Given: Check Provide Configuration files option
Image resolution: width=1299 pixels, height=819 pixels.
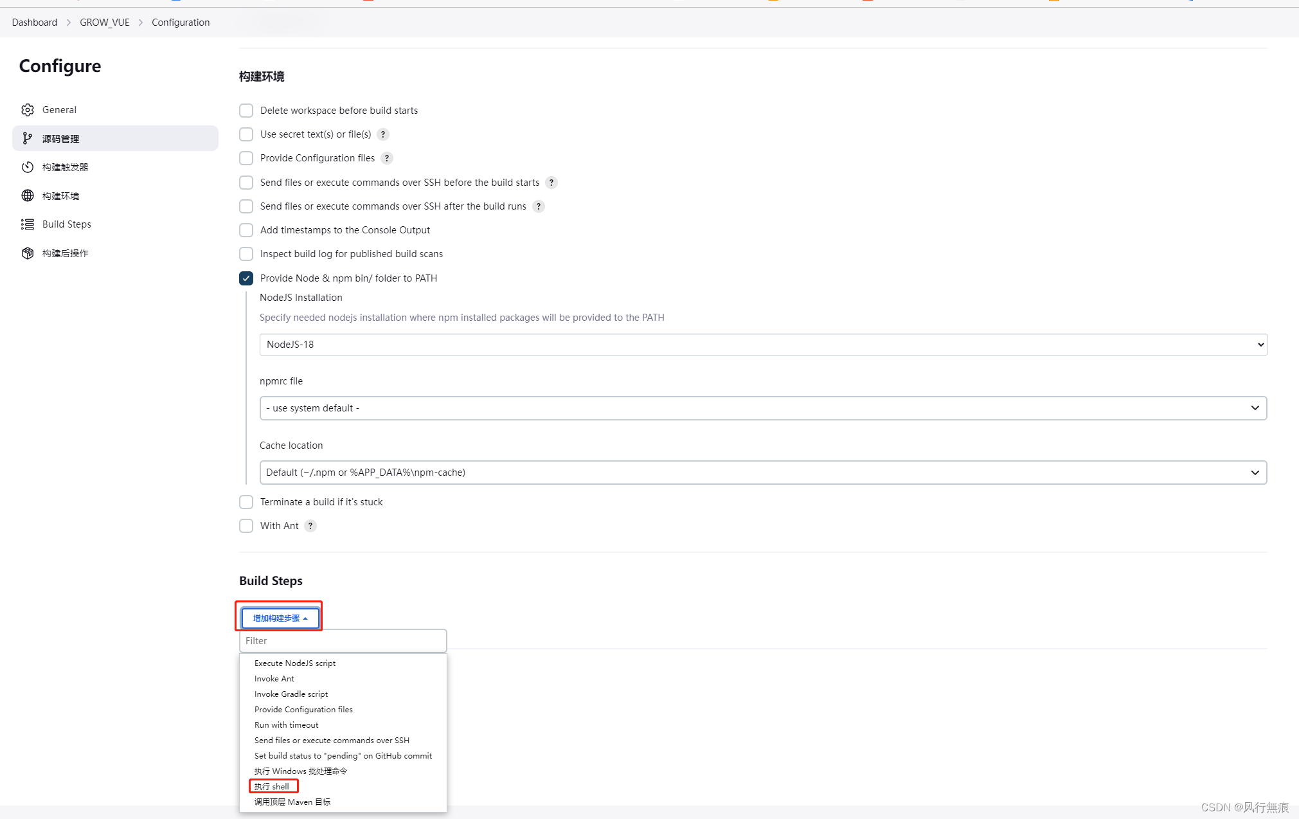Looking at the screenshot, I should [246, 158].
